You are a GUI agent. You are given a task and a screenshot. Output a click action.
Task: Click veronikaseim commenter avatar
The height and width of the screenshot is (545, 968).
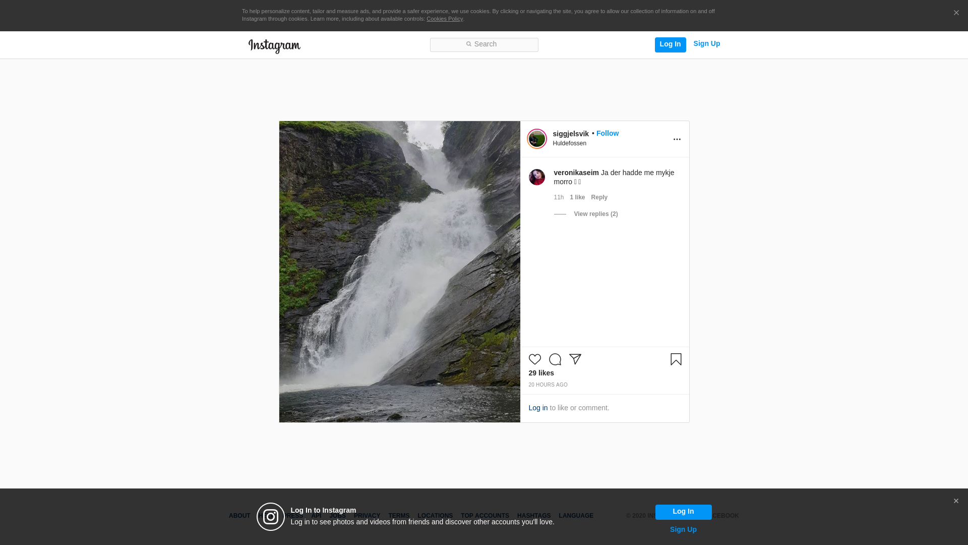pos(536,177)
